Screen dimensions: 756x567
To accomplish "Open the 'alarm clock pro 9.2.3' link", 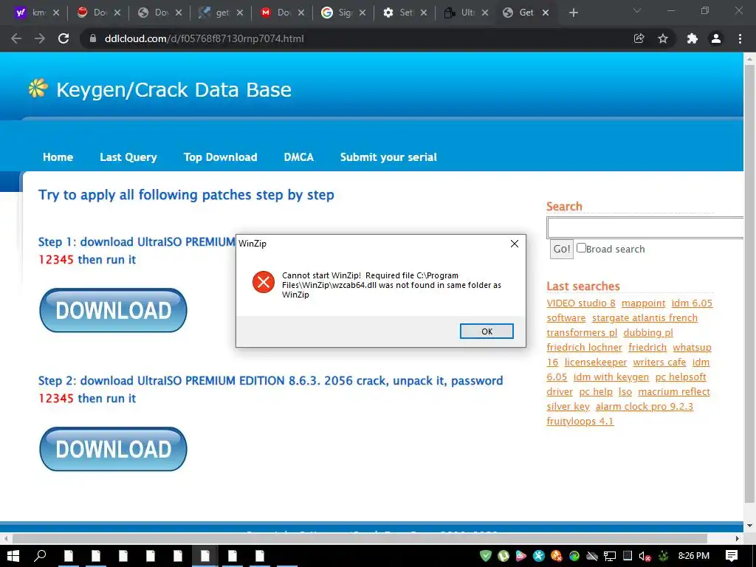I will pyautogui.click(x=644, y=407).
